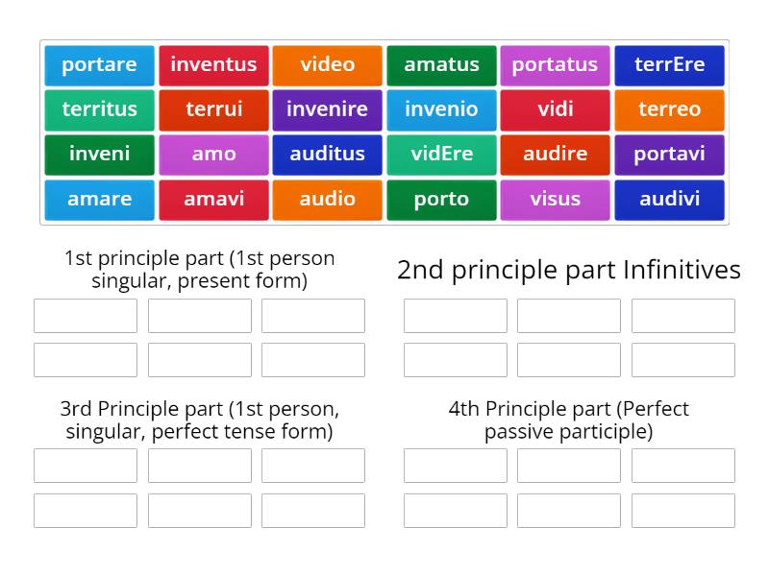Pick the 'invenio' word tile

click(x=442, y=109)
